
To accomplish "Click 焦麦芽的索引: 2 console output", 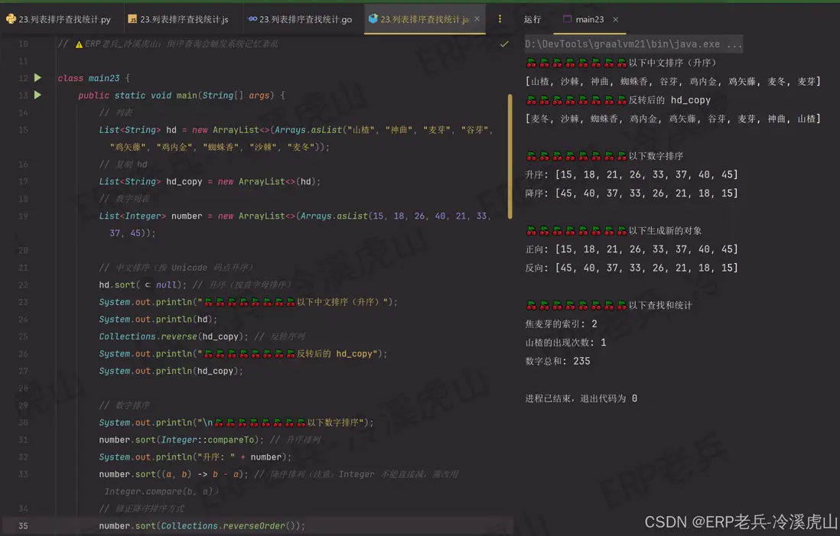I will tap(561, 324).
